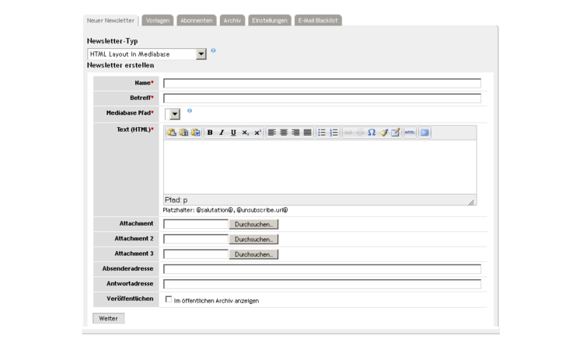
Task: Click the last blue toolbar icon
Action: pyautogui.click(x=424, y=133)
